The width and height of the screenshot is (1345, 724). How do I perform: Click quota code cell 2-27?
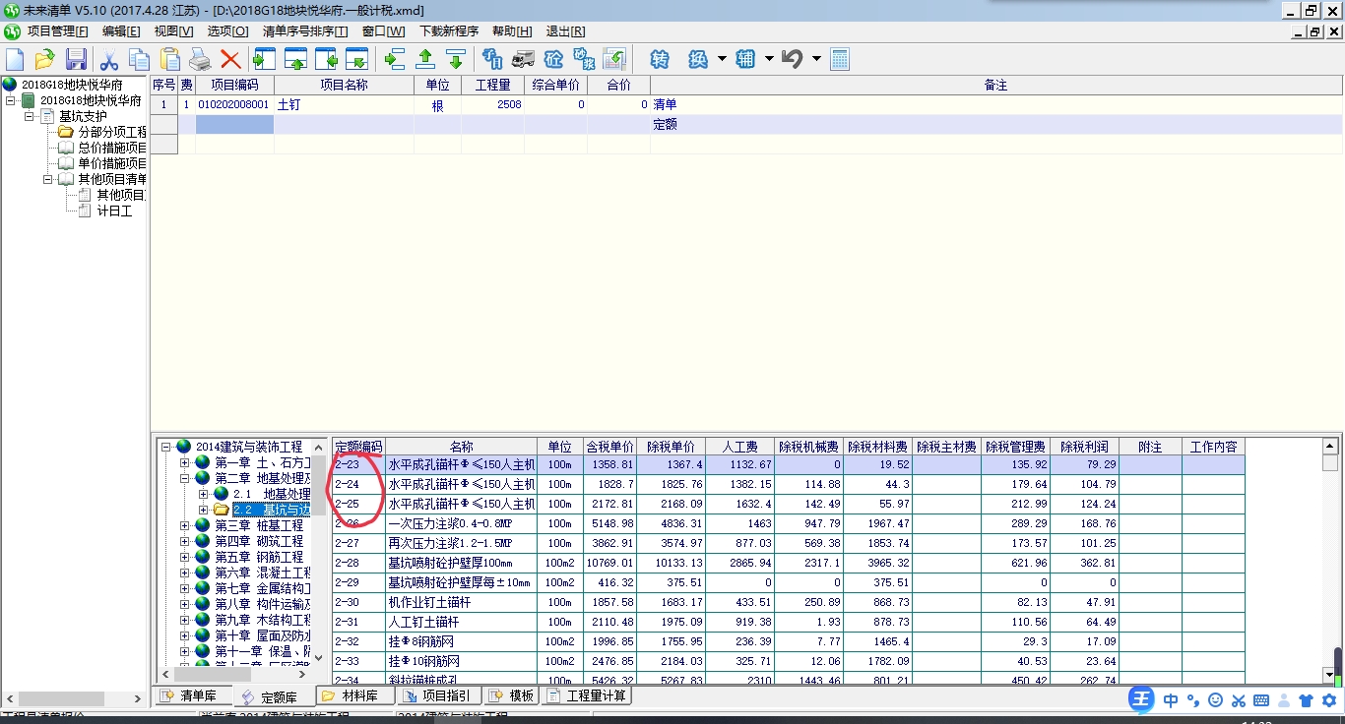coord(358,543)
